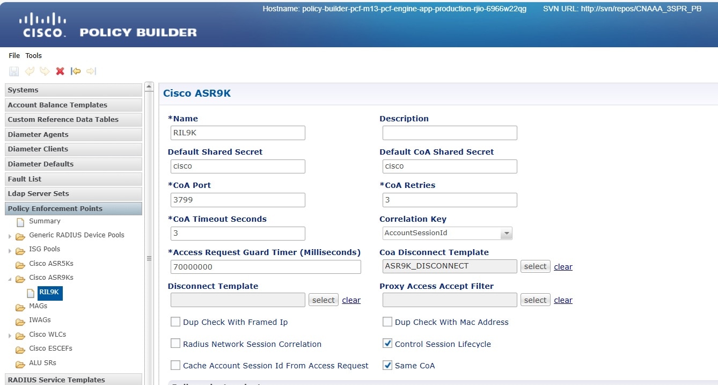Click the navigate forward arrow icon
Screen dimensions: 718x385
point(91,71)
